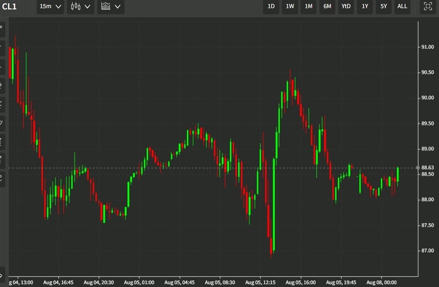This screenshot has width=439, height=287.
Task: Click the 88.63 current price label
Action: (x=427, y=167)
